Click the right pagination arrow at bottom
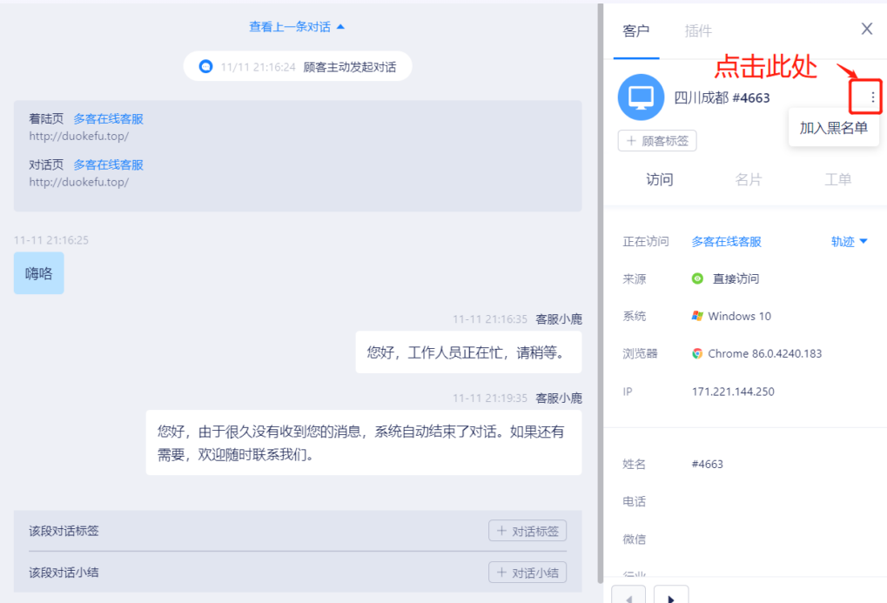Screen dimensions: 887x603 coord(669,597)
